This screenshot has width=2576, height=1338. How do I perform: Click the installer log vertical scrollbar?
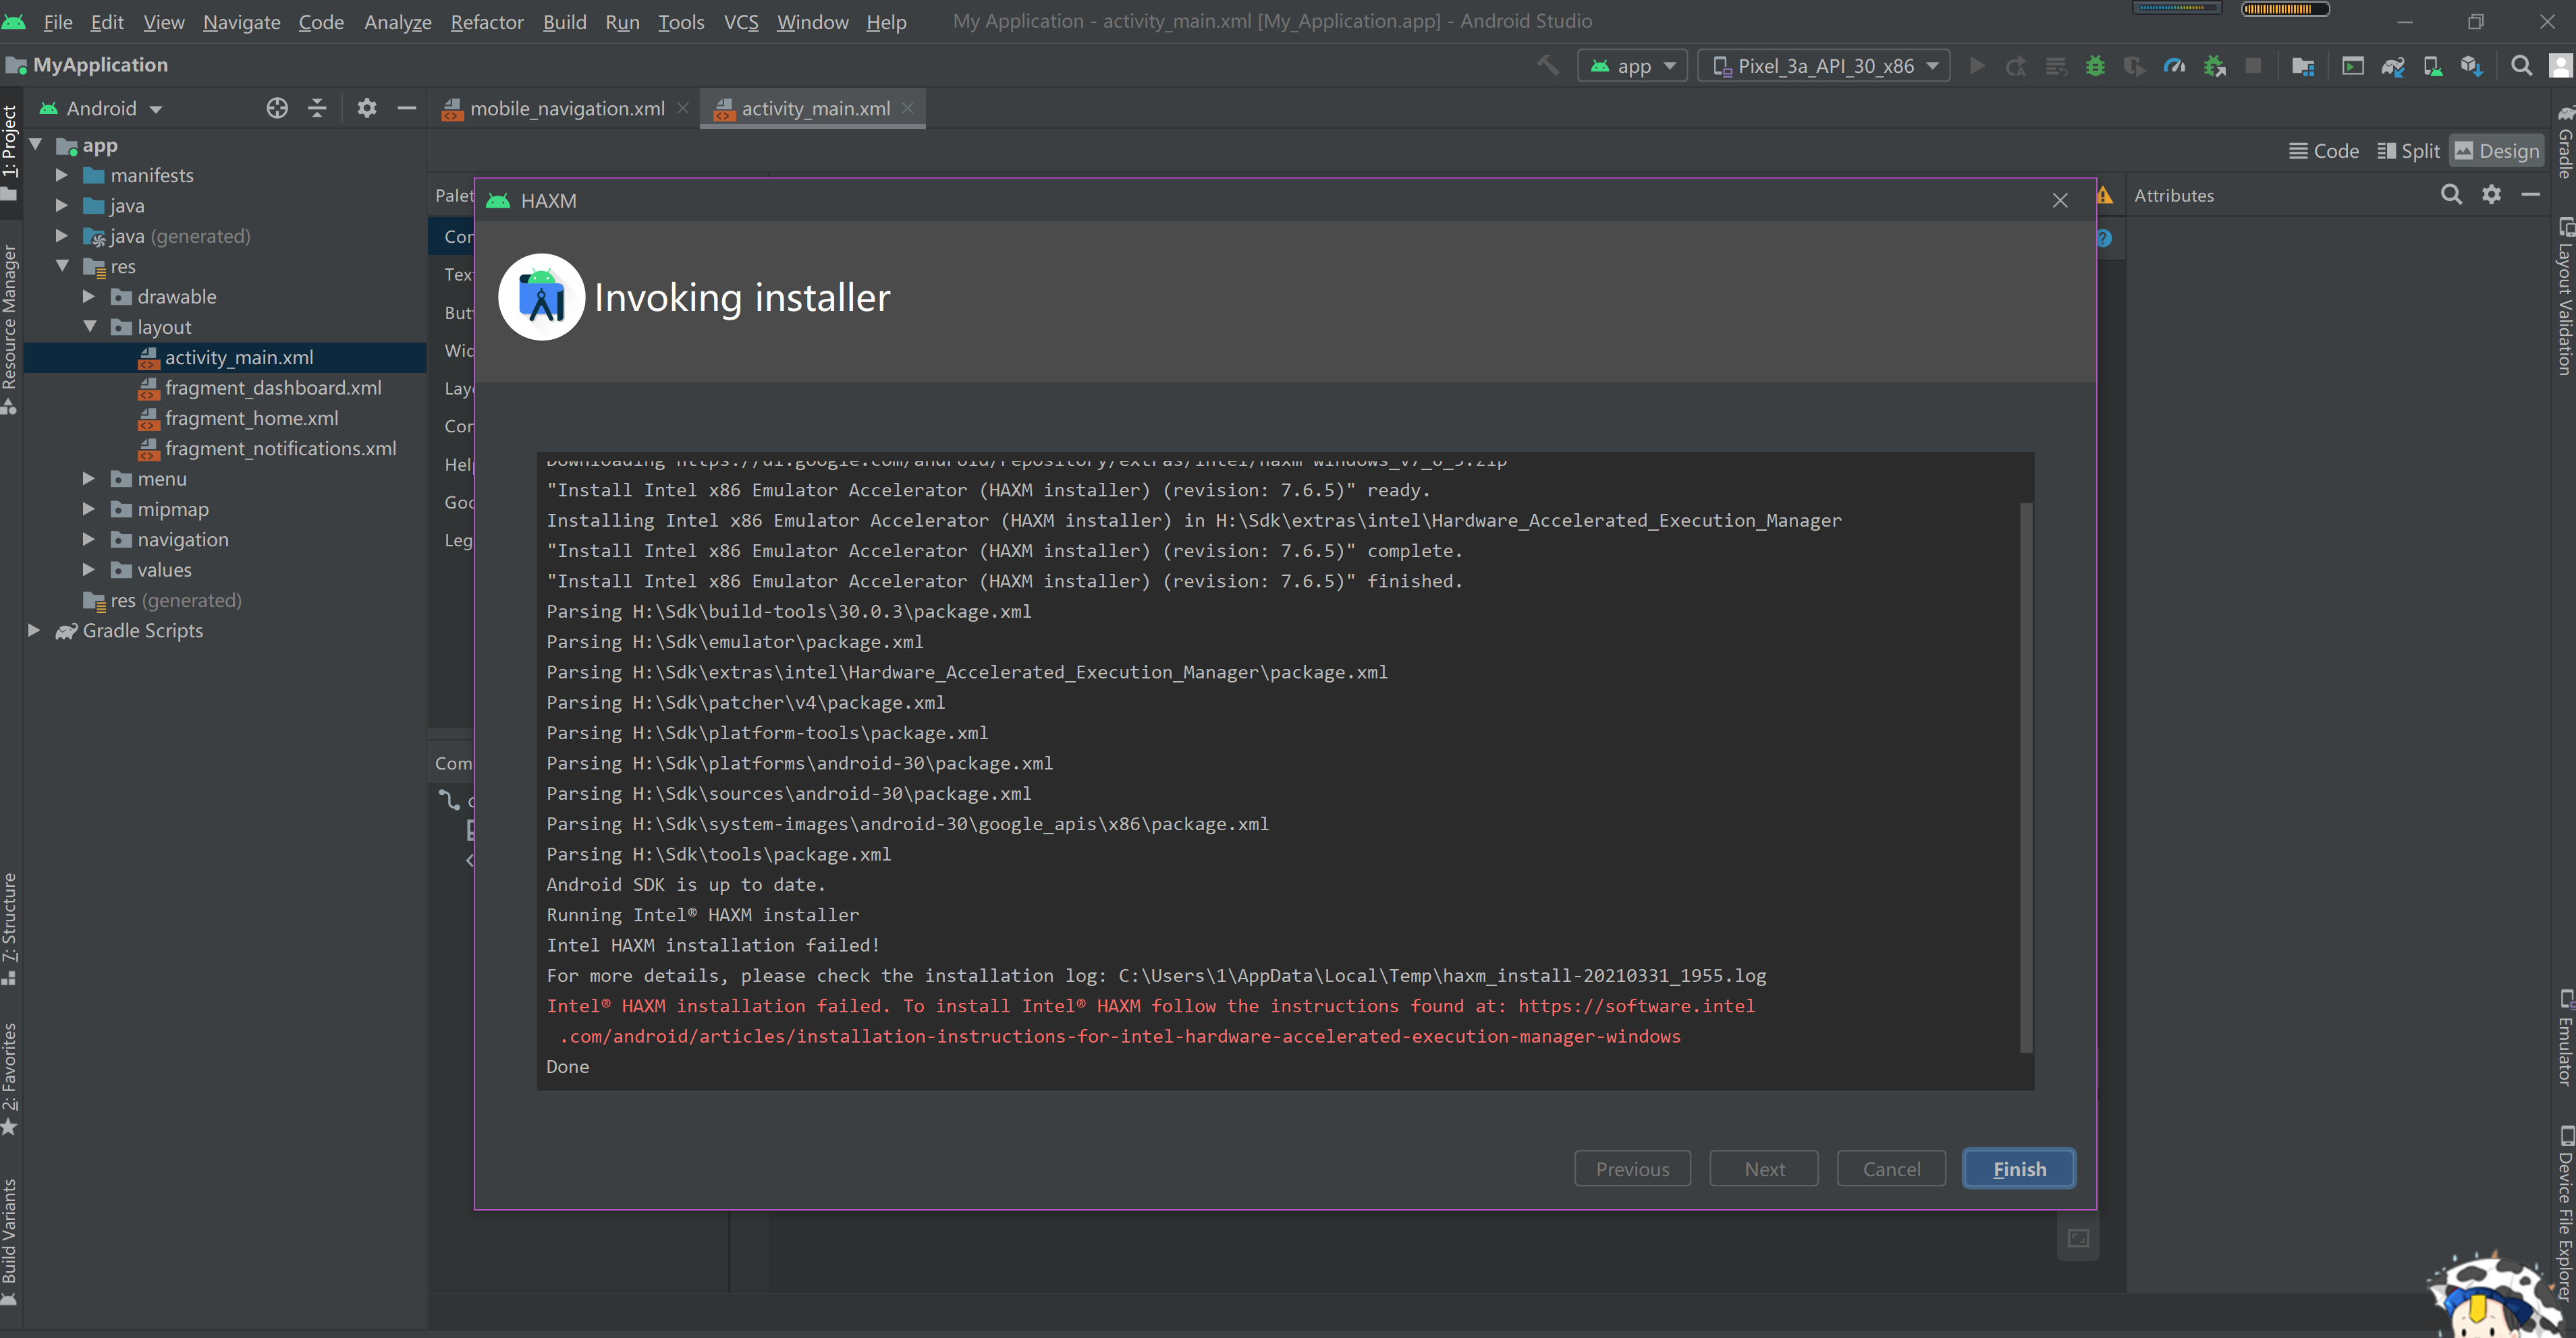2026,778
